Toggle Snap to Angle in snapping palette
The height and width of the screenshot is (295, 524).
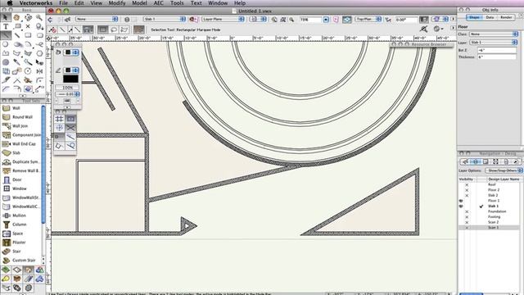(x=59, y=128)
